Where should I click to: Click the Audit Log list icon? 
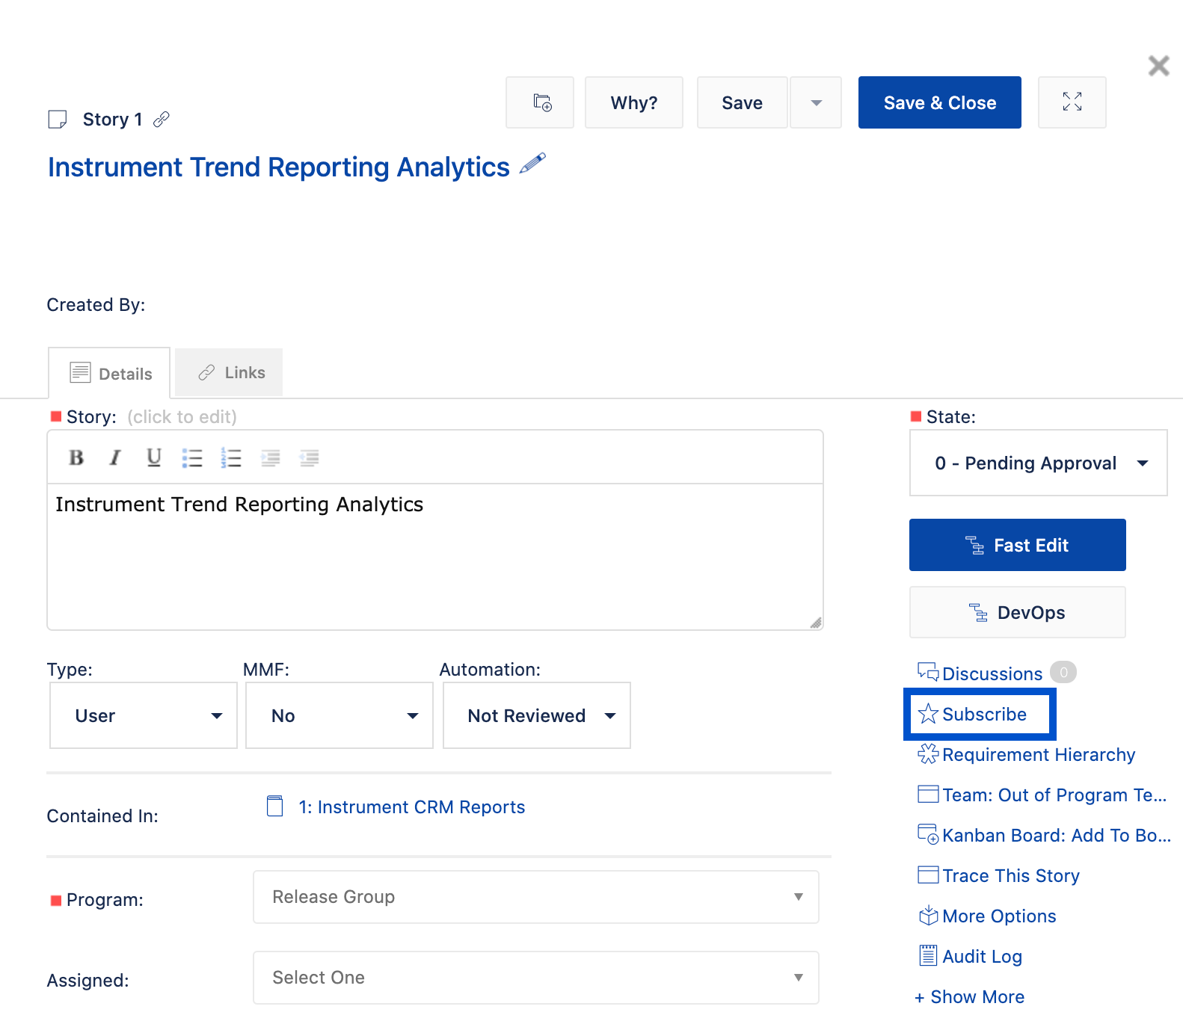click(928, 955)
